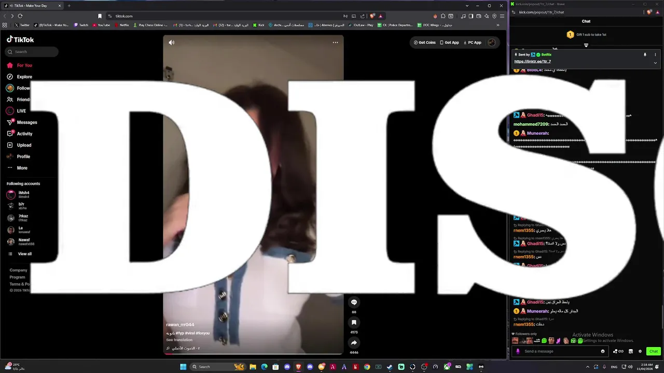Bookmark this page in the address bar
Image resolution: width=664 pixels, height=373 pixels.
(100, 16)
